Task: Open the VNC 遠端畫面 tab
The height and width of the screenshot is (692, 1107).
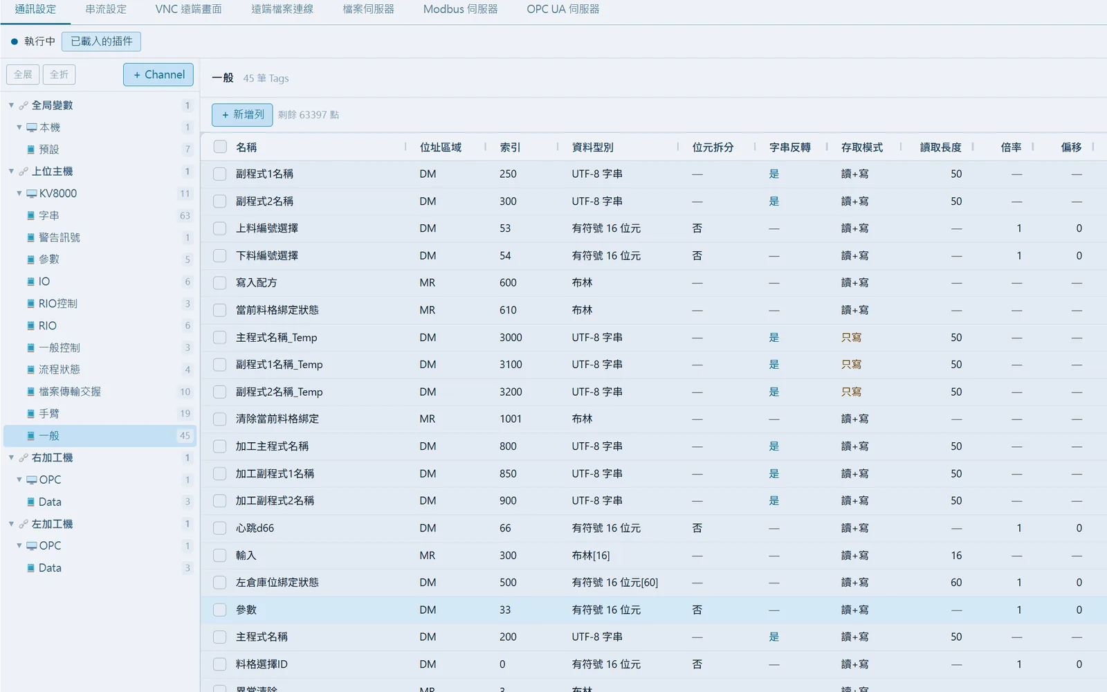Action: pos(188,10)
